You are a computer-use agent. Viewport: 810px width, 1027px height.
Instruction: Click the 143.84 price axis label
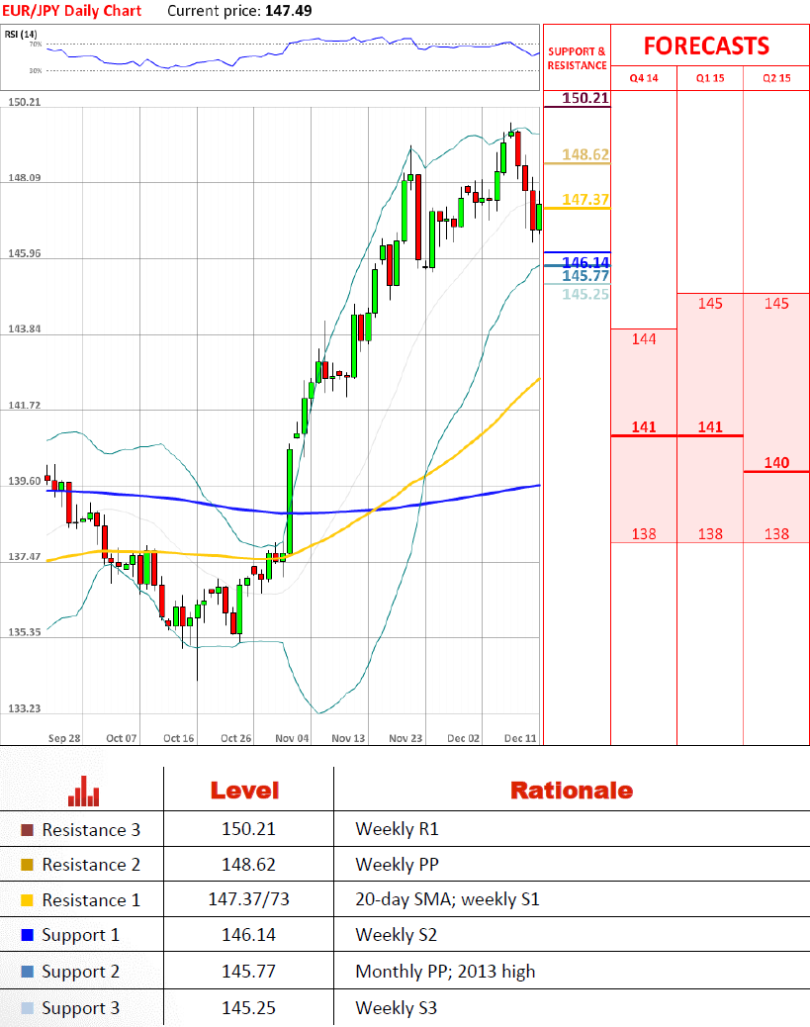point(24,328)
